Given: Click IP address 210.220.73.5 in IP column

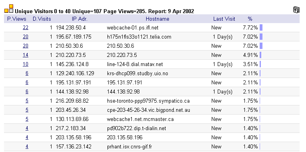Looking at the screenshot, I should 71,55.
